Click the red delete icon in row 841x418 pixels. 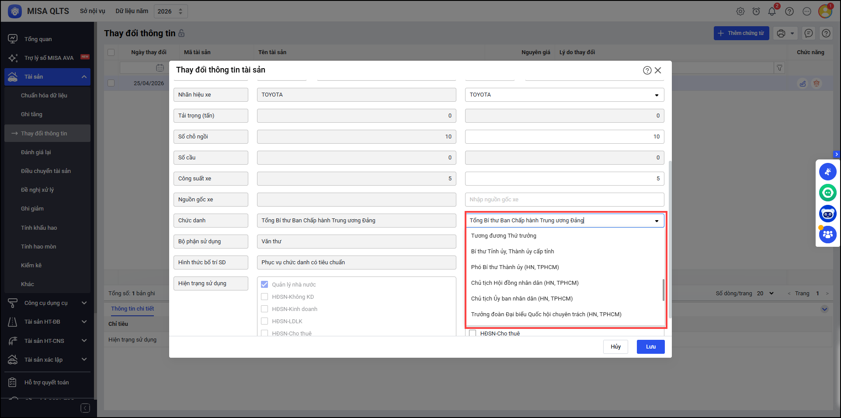pos(816,83)
